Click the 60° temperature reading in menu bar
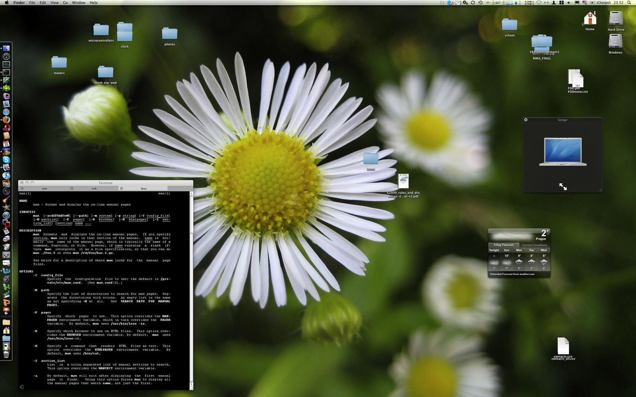 point(498,3)
